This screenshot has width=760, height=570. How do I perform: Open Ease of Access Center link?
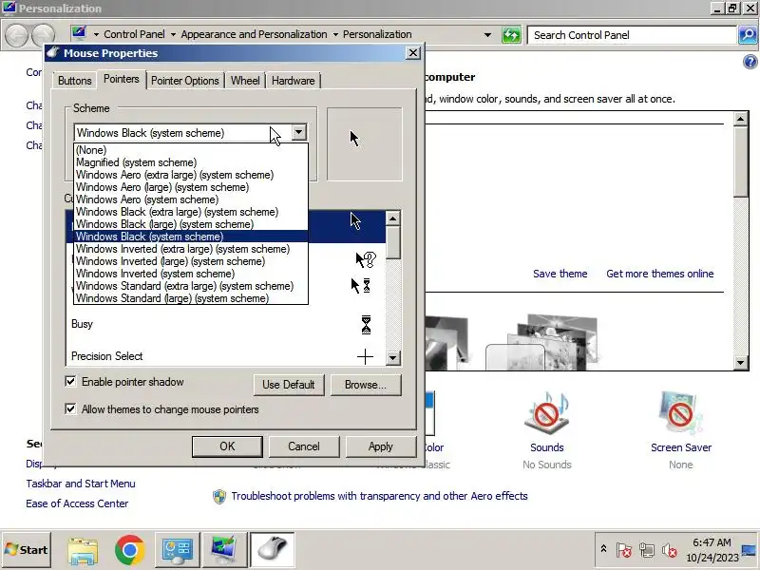[x=77, y=503]
